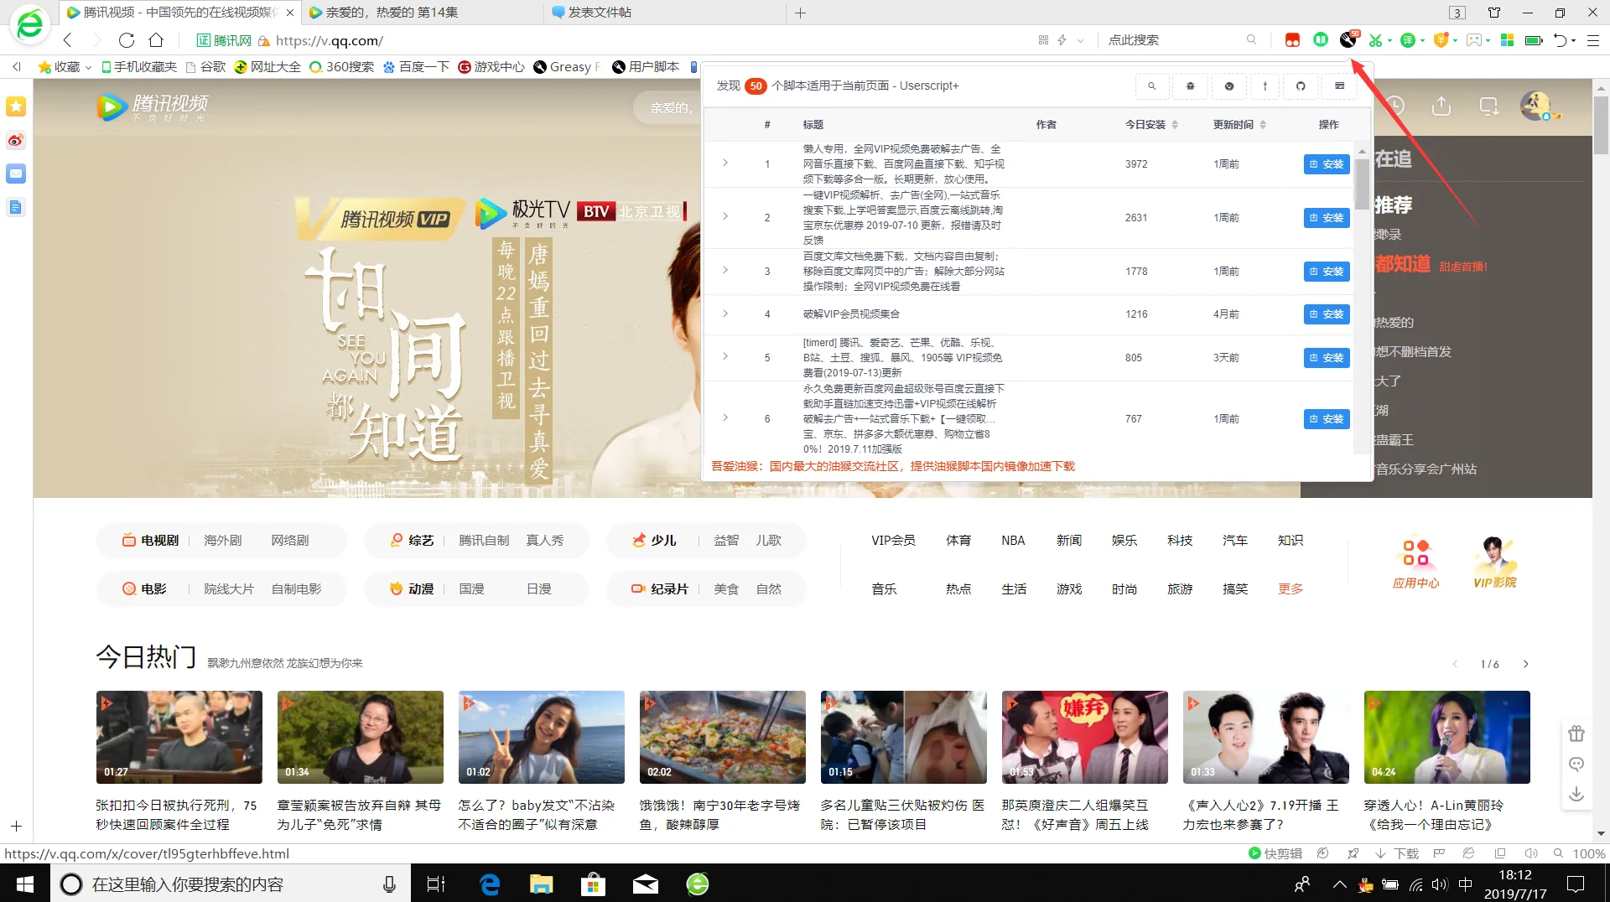Click the taskbar volume speaker icon
Image resolution: width=1610 pixels, height=902 pixels.
click(x=1440, y=884)
